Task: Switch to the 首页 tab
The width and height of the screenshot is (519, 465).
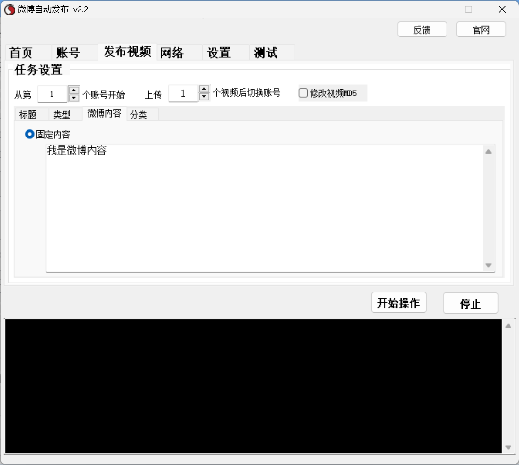Action: point(21,53)
